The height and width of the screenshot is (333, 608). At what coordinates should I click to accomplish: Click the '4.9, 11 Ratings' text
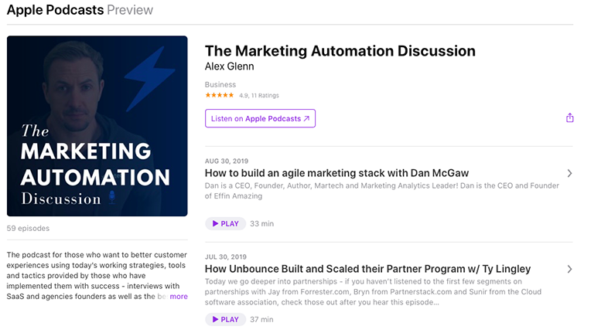click(x=258, y=95)
